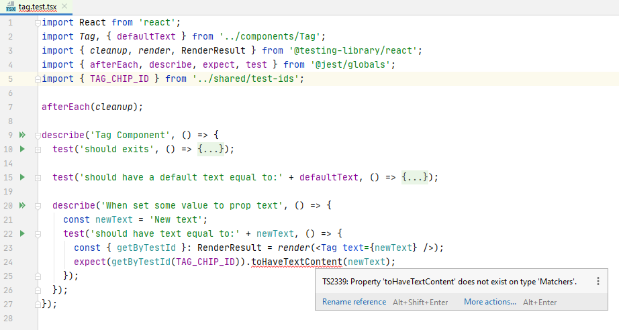Click the TSX file icon in tag.test.tsx tab

11,6
